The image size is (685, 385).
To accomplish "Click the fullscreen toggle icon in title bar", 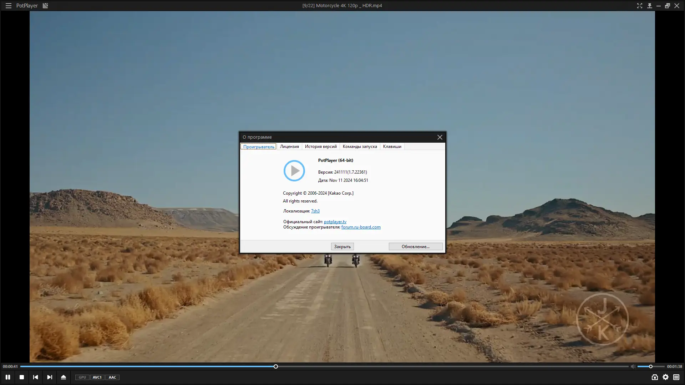I will tap(640, 6).
